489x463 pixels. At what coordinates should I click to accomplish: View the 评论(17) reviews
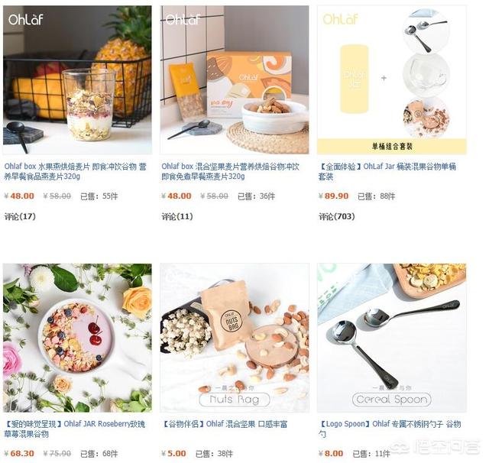click(20, 216)
